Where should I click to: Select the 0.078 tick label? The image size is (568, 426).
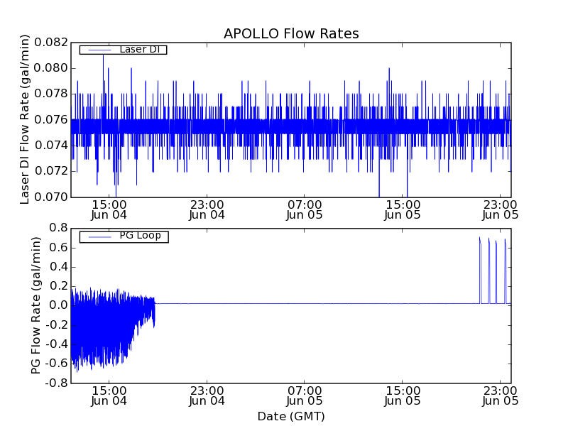pyautogui.click(x=51, y=94)
